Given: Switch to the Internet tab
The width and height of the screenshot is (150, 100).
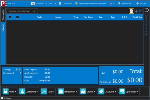Looking at the screenshot, I should click(3, 28).
